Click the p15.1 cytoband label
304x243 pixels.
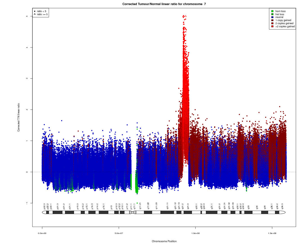point(87,206)
